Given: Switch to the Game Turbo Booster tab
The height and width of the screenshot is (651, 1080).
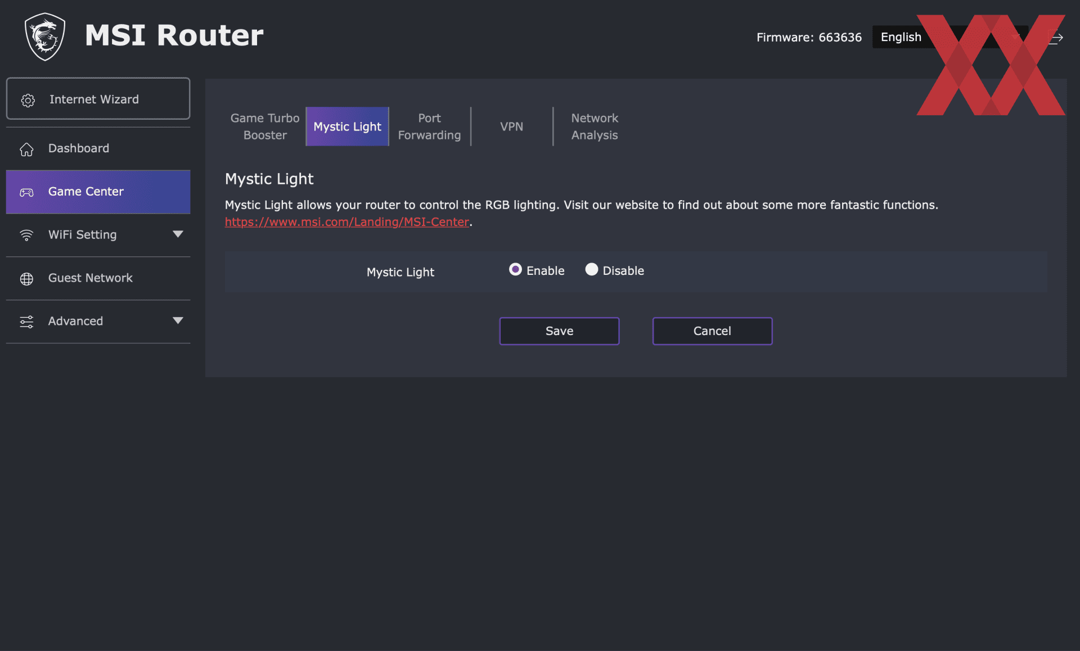Looking at the screenshot, I should coord(265,126).
